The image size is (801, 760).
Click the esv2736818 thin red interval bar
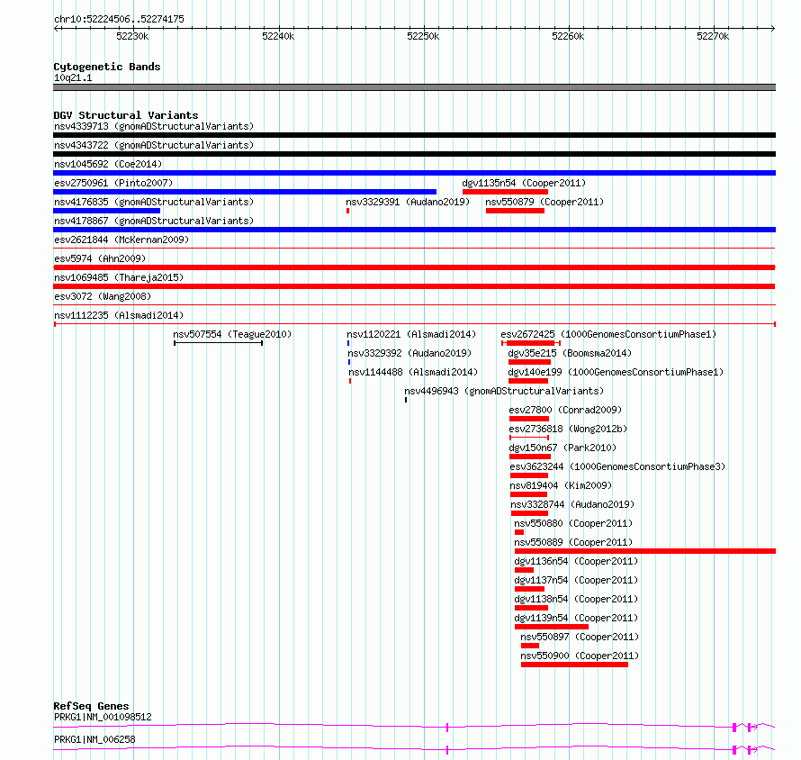pyautogui.click(x=529, y=438)
